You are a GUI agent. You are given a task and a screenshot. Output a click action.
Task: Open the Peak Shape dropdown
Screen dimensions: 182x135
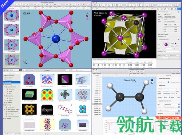[x=172, y=111]
